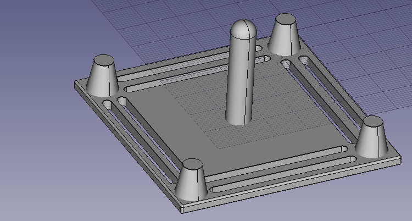
Task: Select the central pin's cylindrical body
Action: pyautogui.click(x=241, y=79)
